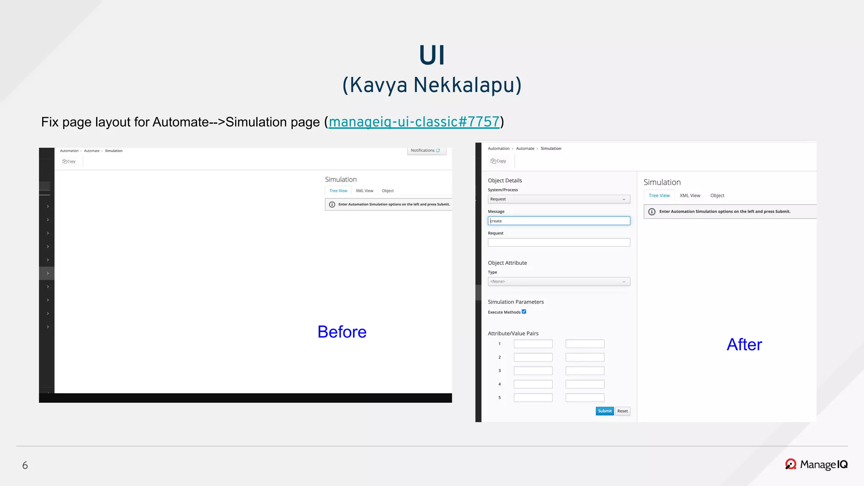
Task: Open Notifications button in Before screenshot
Action: tap(427, 151)
